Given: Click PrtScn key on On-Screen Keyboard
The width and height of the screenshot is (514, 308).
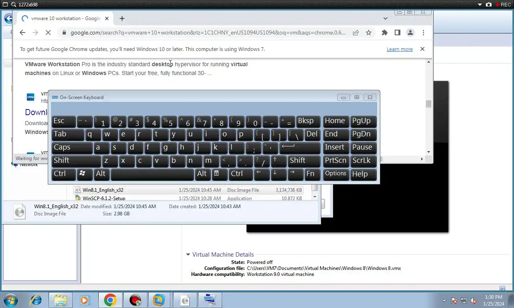Looking at the screenshot, I should pos(336,161).
